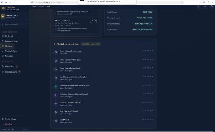215x132 pixels.
Task: Click Hyperledger Fabric 2.4 badge
Action: 143,24
